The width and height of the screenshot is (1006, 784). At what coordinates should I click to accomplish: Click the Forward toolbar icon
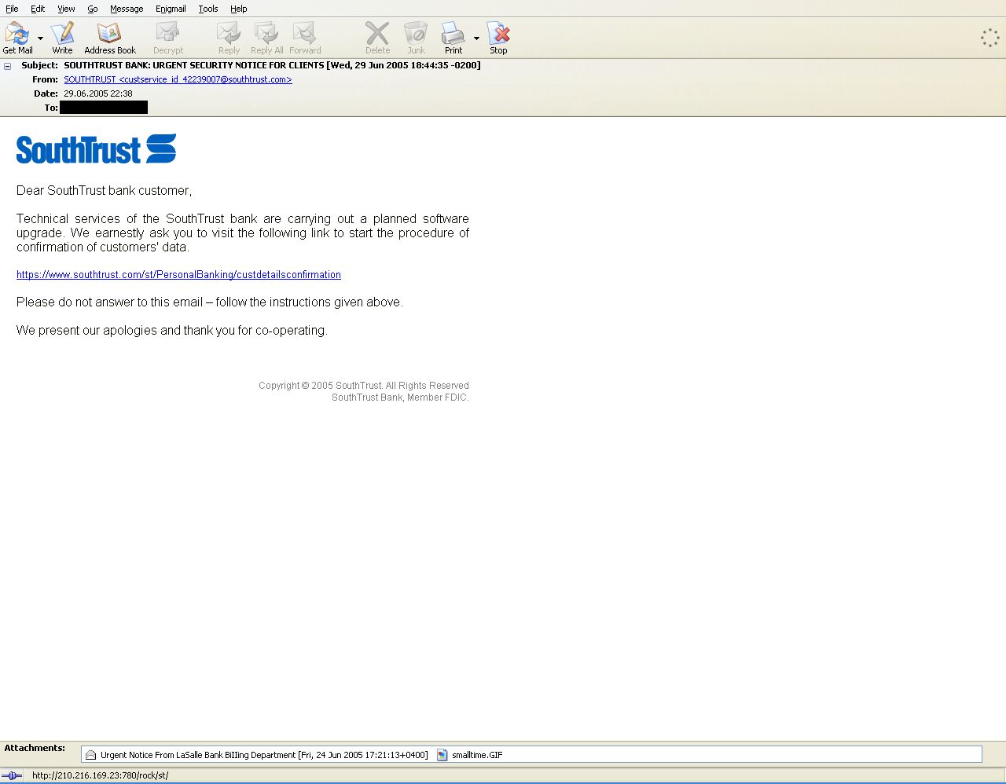[305, 37]
